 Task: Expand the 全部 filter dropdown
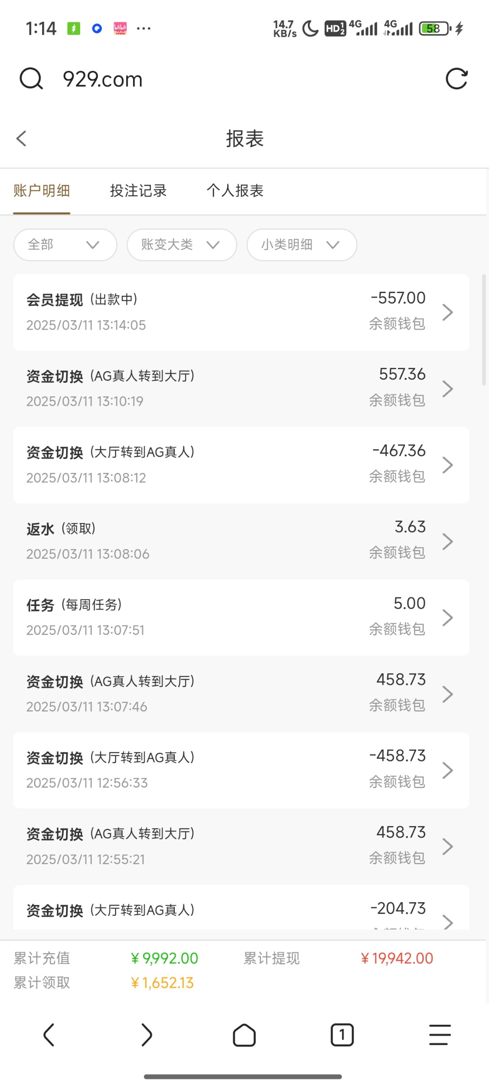point(65,245)
